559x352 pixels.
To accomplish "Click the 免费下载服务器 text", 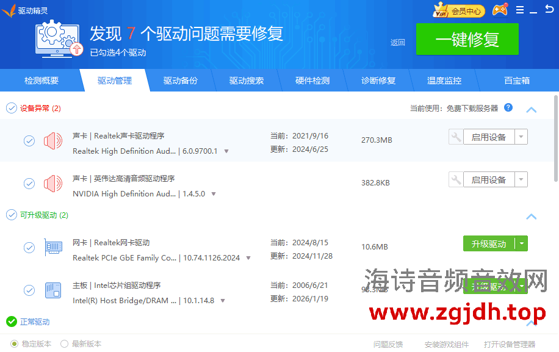I will 472,109.
